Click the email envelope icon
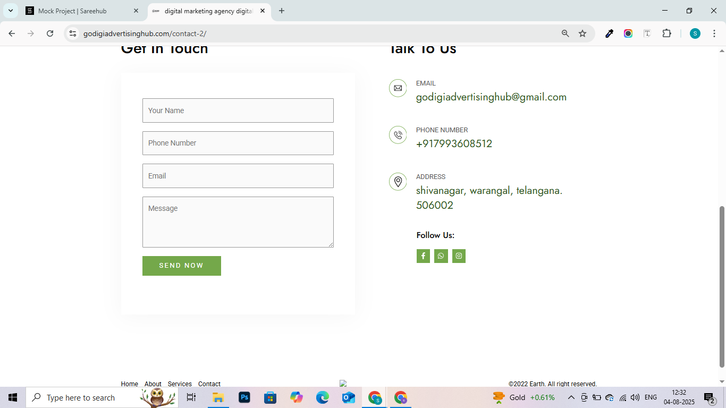726x408 pixels. click(398, 88)
